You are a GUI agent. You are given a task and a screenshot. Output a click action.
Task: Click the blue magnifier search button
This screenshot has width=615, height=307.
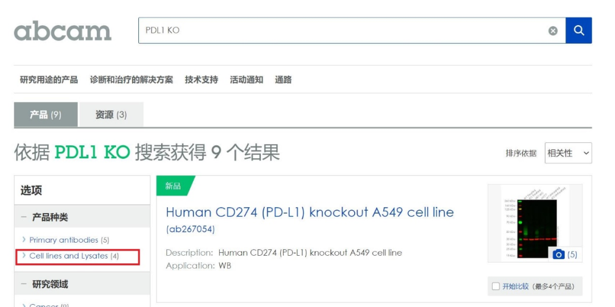579,30
